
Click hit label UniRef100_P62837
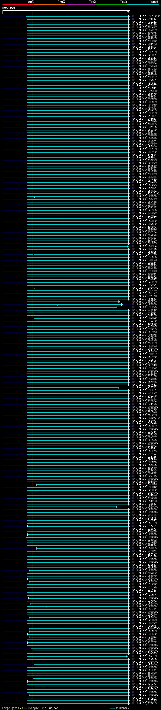[x=144, y=426]
